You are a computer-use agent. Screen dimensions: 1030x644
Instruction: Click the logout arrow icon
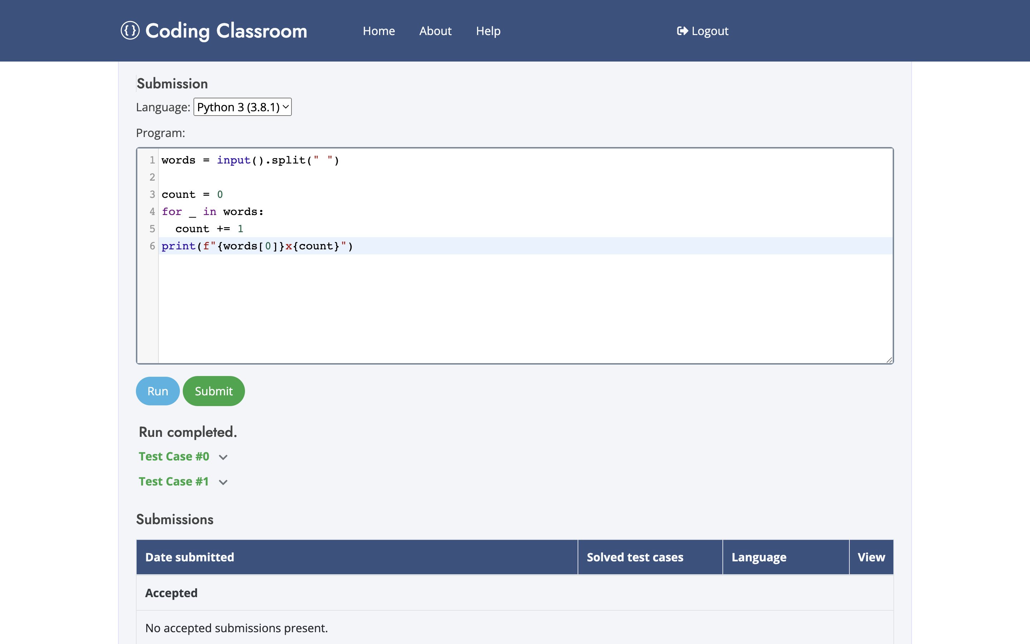tap(682, 30)
